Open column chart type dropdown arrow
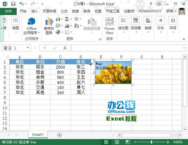Screen dimensions: 188x145 point(62,19)
